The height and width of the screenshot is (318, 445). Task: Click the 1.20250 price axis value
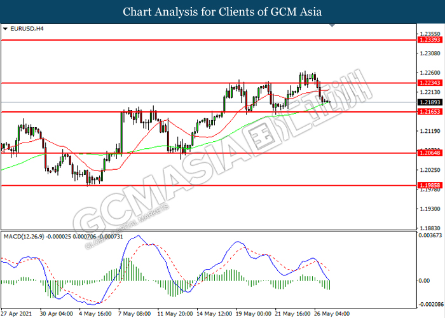point(430,170)
